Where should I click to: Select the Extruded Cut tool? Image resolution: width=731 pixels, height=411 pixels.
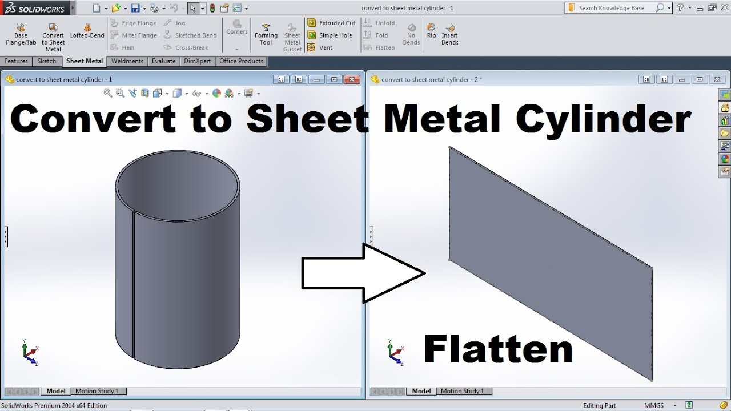[x=331, y=23]
